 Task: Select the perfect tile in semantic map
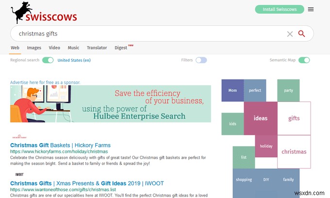255,90
